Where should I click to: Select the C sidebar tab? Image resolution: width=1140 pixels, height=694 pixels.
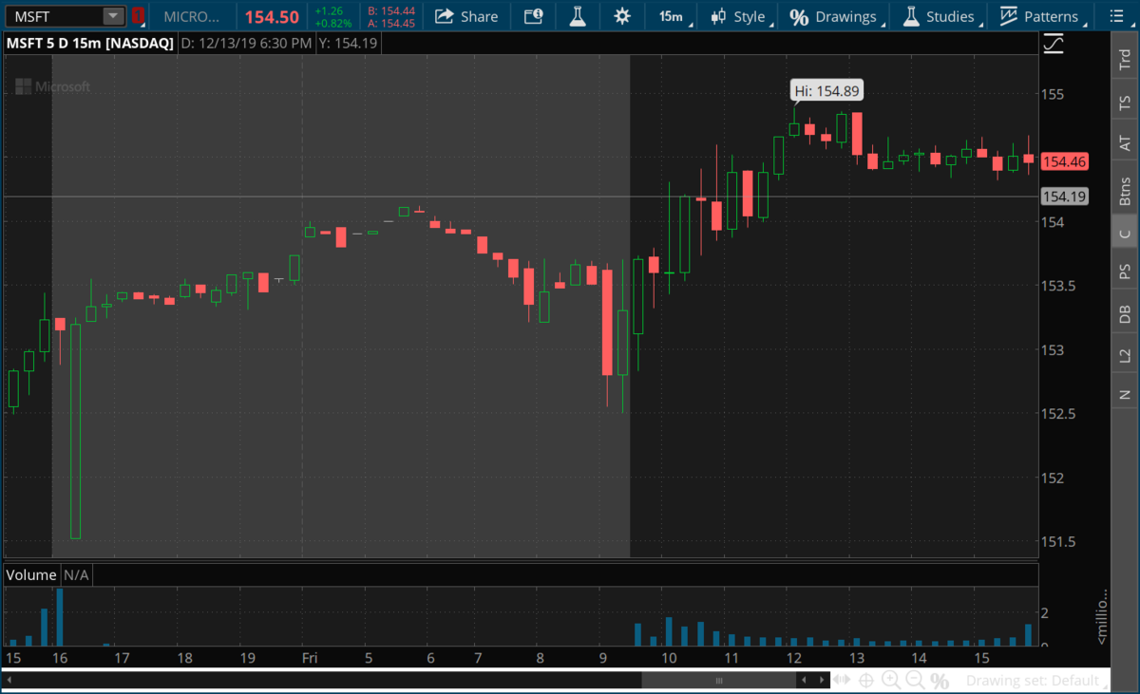pos(1125,234)
